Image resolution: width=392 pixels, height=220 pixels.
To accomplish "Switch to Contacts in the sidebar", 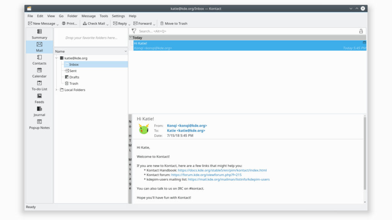I will coord(39,60).
